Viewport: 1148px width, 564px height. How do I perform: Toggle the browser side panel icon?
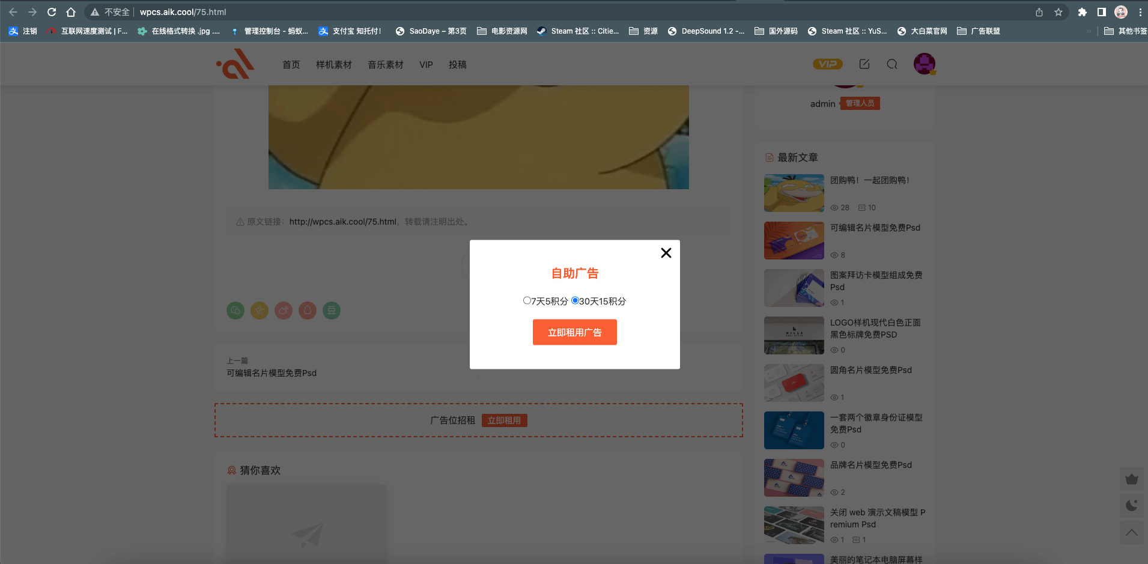[x=1102, y=12]
